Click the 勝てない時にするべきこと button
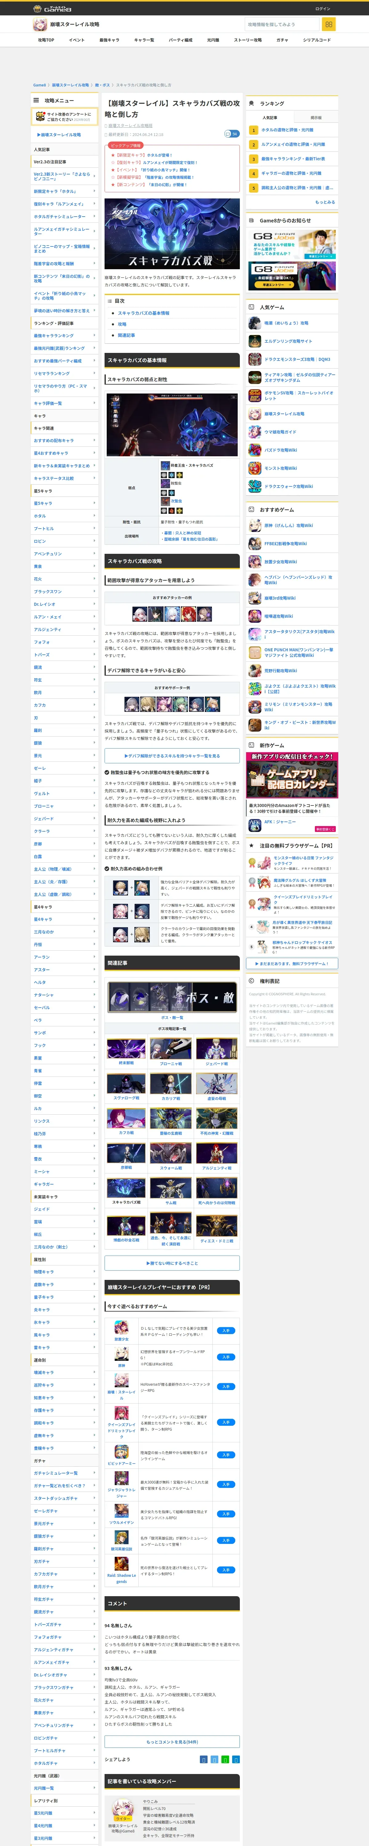This screenshot has width=369, height=1846. (x=172, y=1263)
